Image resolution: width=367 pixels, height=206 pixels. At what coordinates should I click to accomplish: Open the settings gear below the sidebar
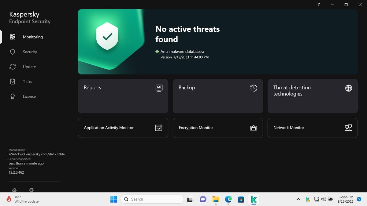[x=14, y=190]
